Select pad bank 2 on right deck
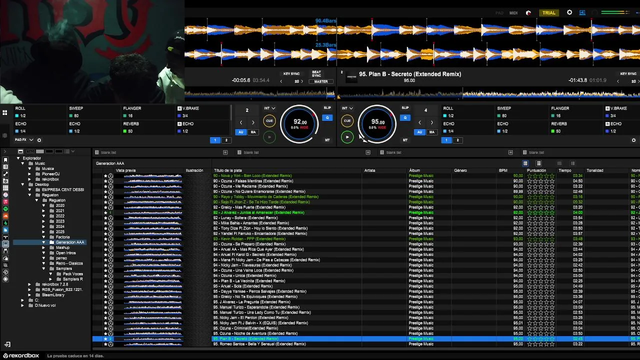This screenshot has width=640, height=360. click(457, 140)
